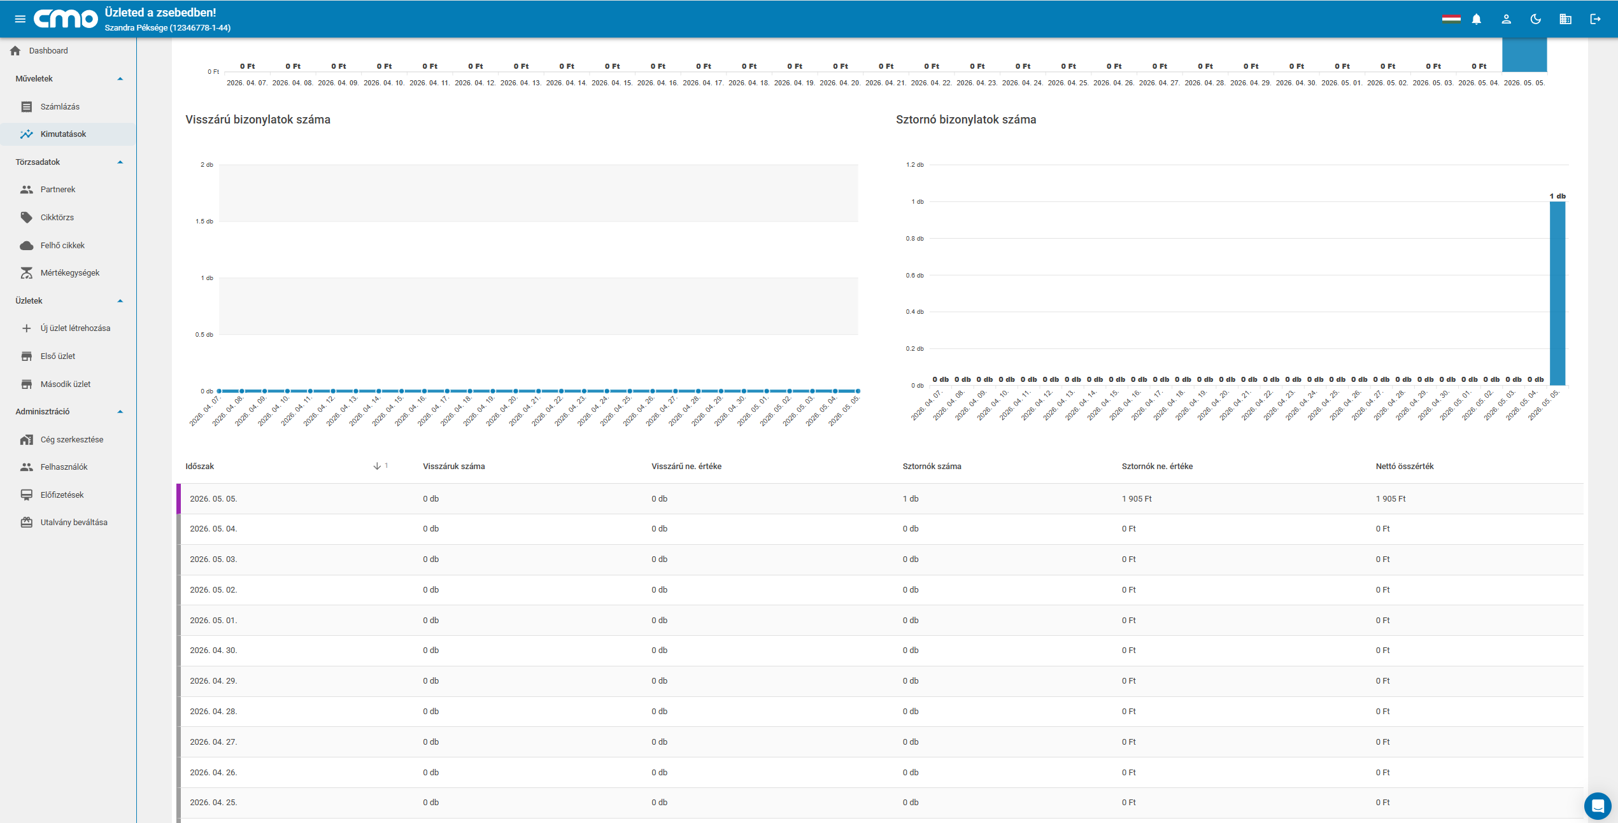This screenshot has height=823, width=1618.
Task: Click the Sztornók száma column header
Action: 932,467
